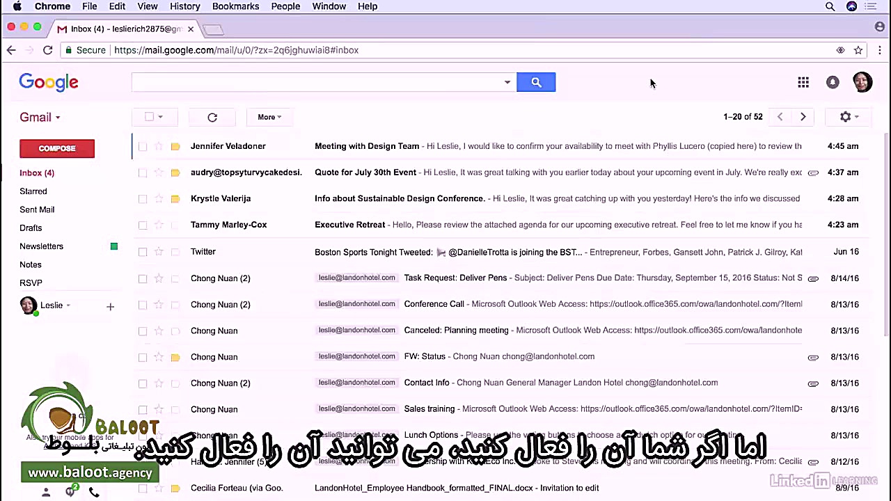Expand the search options dropdown arrow
Image resolution: width=891 pixels, height=501 pixels.
(507, 82)
